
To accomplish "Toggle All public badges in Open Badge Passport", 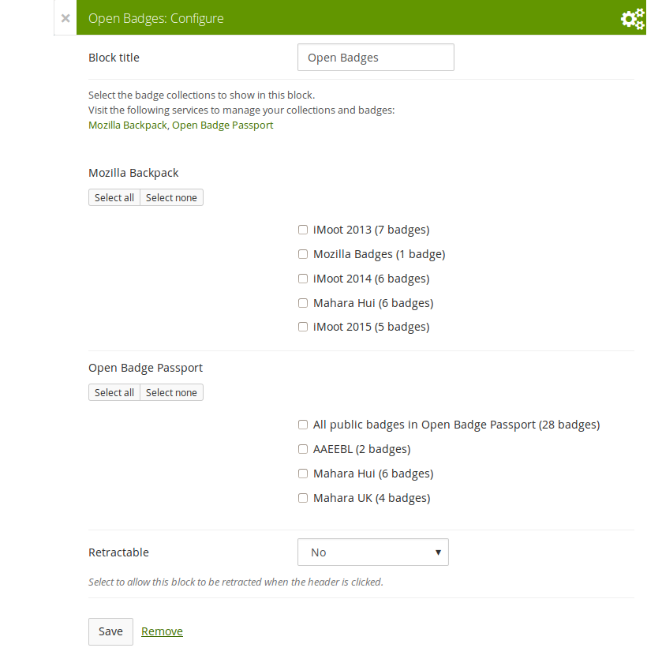I will [303, 425].
